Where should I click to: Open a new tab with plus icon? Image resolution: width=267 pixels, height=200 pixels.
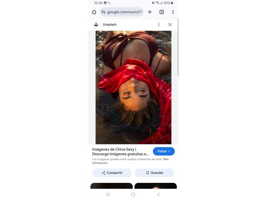tap(150, 12)
